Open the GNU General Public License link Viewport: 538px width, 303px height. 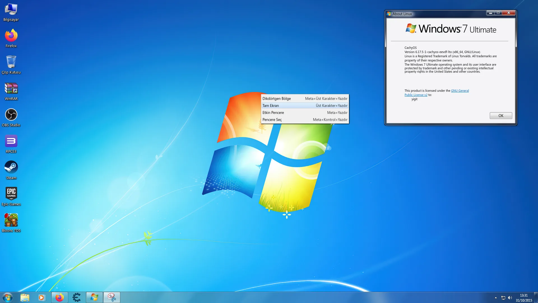click(x=460, y=91)
